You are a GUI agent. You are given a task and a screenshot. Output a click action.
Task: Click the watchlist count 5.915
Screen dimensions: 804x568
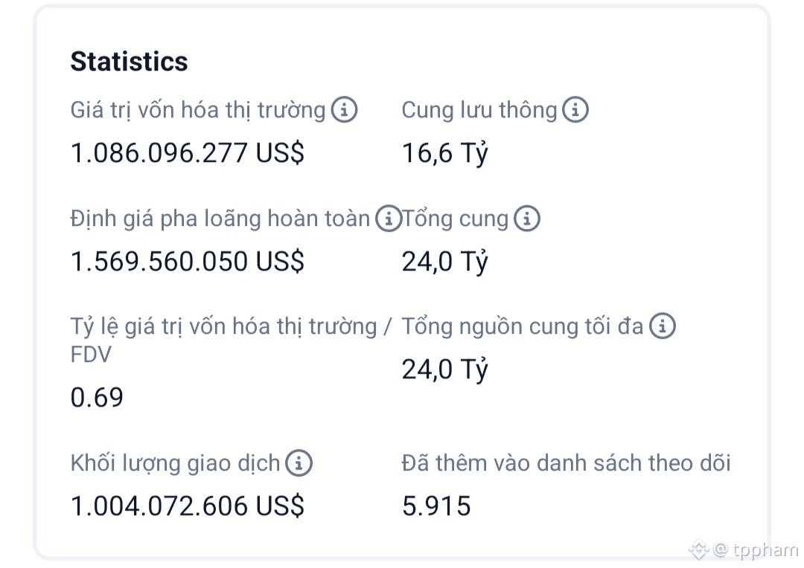click(x=436, y=507)
